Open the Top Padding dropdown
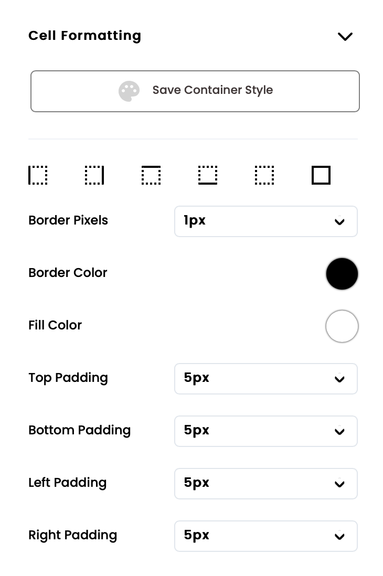 point(265,378)
